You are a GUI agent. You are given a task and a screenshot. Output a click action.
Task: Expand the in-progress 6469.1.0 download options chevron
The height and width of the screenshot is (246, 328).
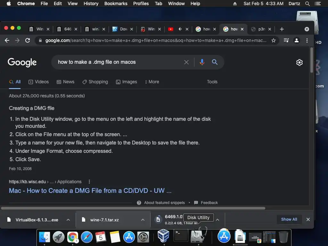click(x=217, y=220)
